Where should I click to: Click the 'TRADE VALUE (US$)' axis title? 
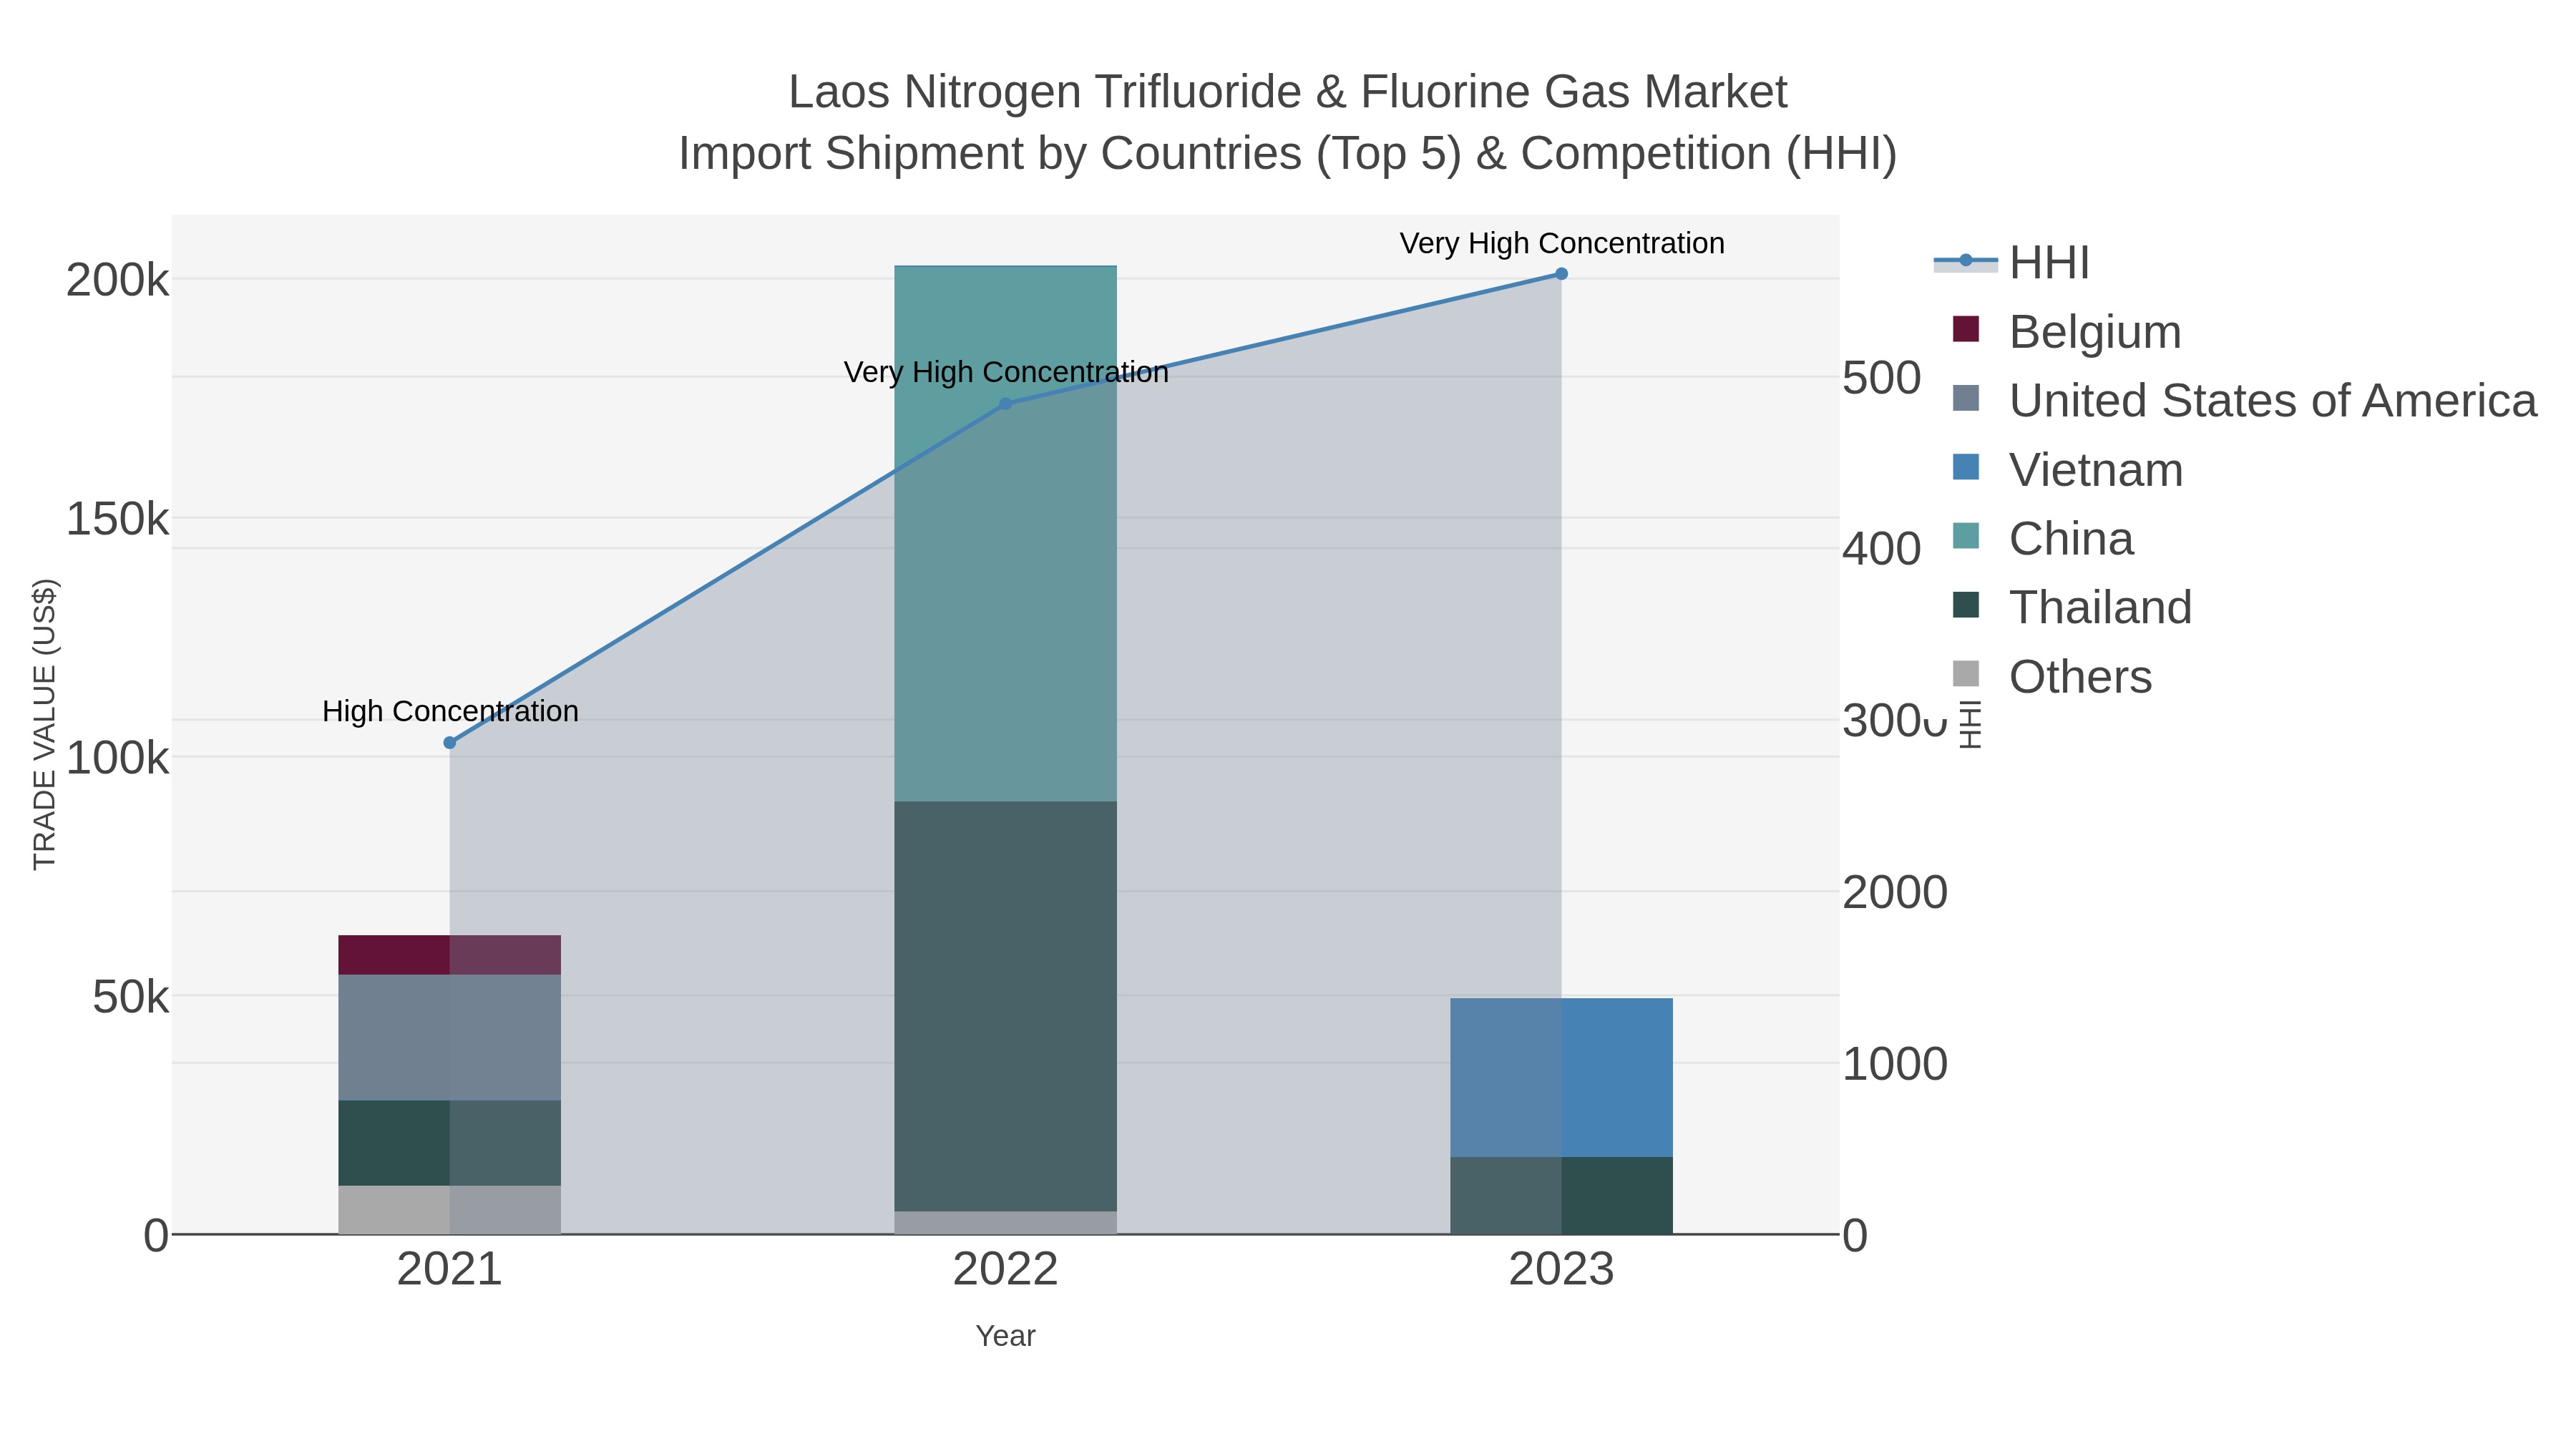(45, 724)
